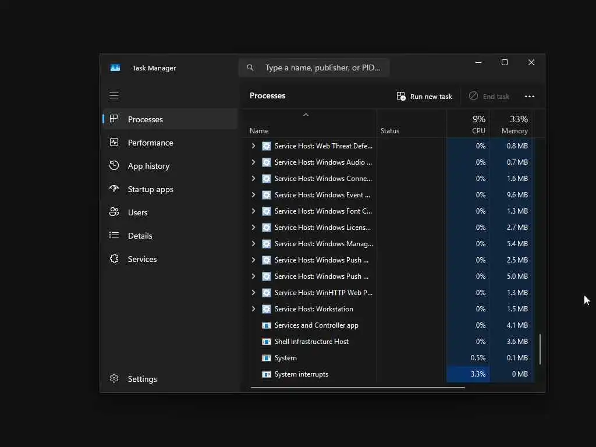The width and height of the screenshot is (596, 447).
Task: Expand Service Host: Workstation row
Action: (254, 309)
